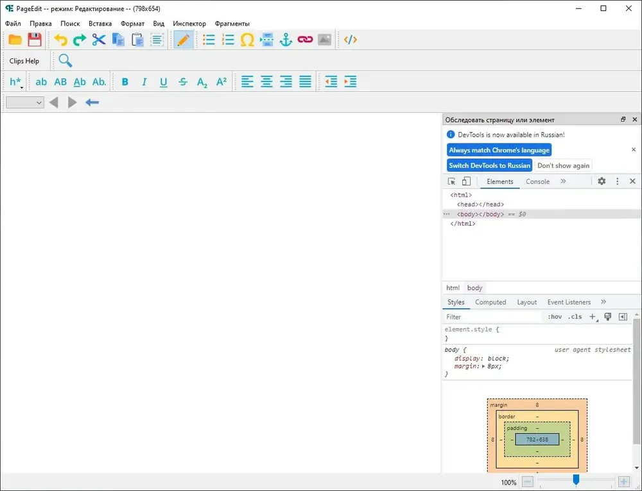Viewport: 642px width, 491px height.
Task: Open the empty combo box in navigation bar
Action: click(x=25, y=102)
